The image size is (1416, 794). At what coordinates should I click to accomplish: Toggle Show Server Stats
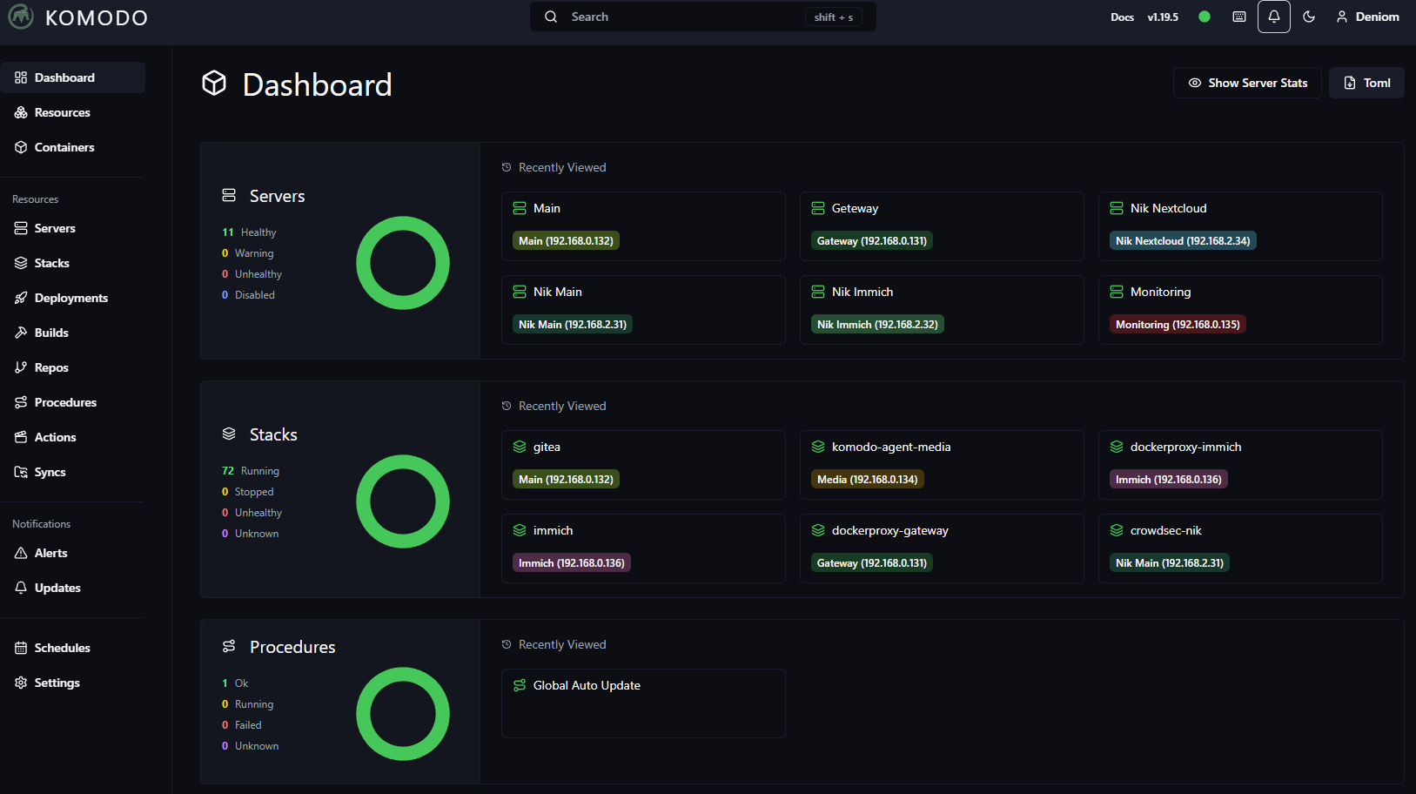[x=1247, y=83]
